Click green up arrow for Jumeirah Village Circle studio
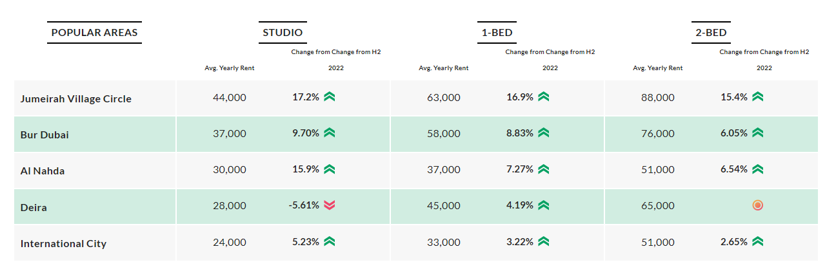 [330, 97]
